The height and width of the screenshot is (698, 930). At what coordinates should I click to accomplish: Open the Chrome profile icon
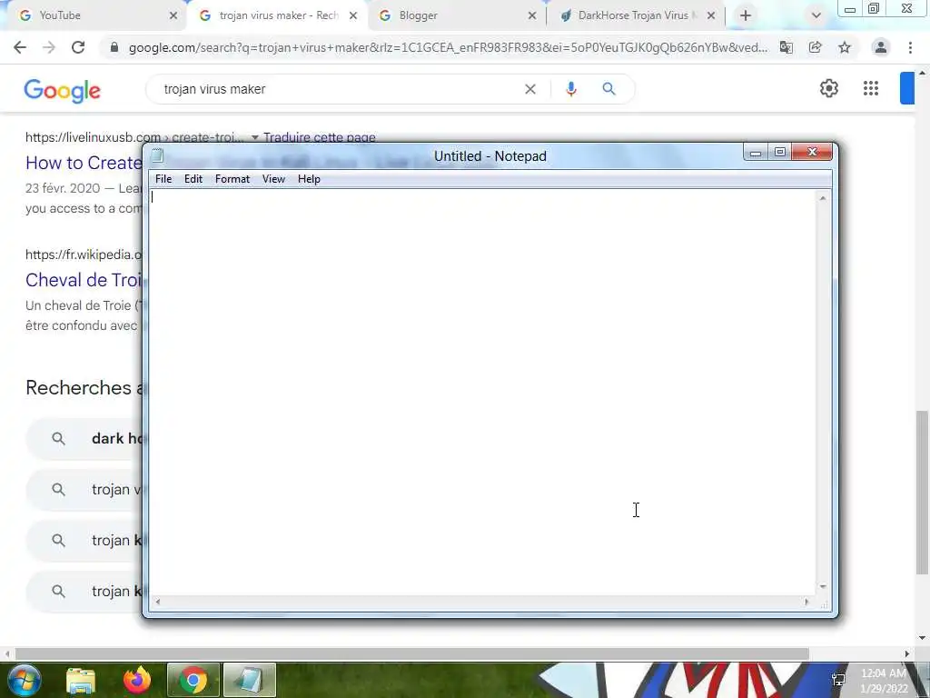point(881,47)
